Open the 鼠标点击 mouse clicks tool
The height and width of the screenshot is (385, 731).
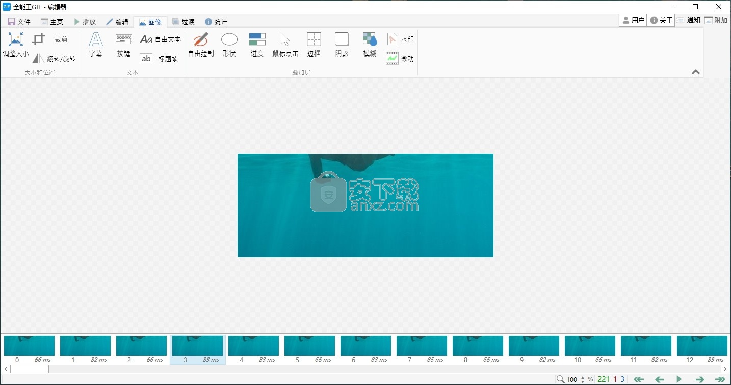pyautogui.click(x=285, y=44)
